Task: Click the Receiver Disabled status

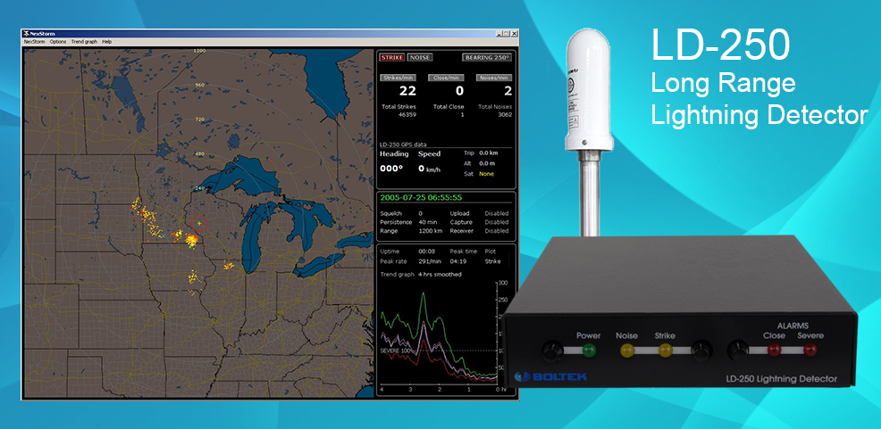Action: click(x=498, y=230)
